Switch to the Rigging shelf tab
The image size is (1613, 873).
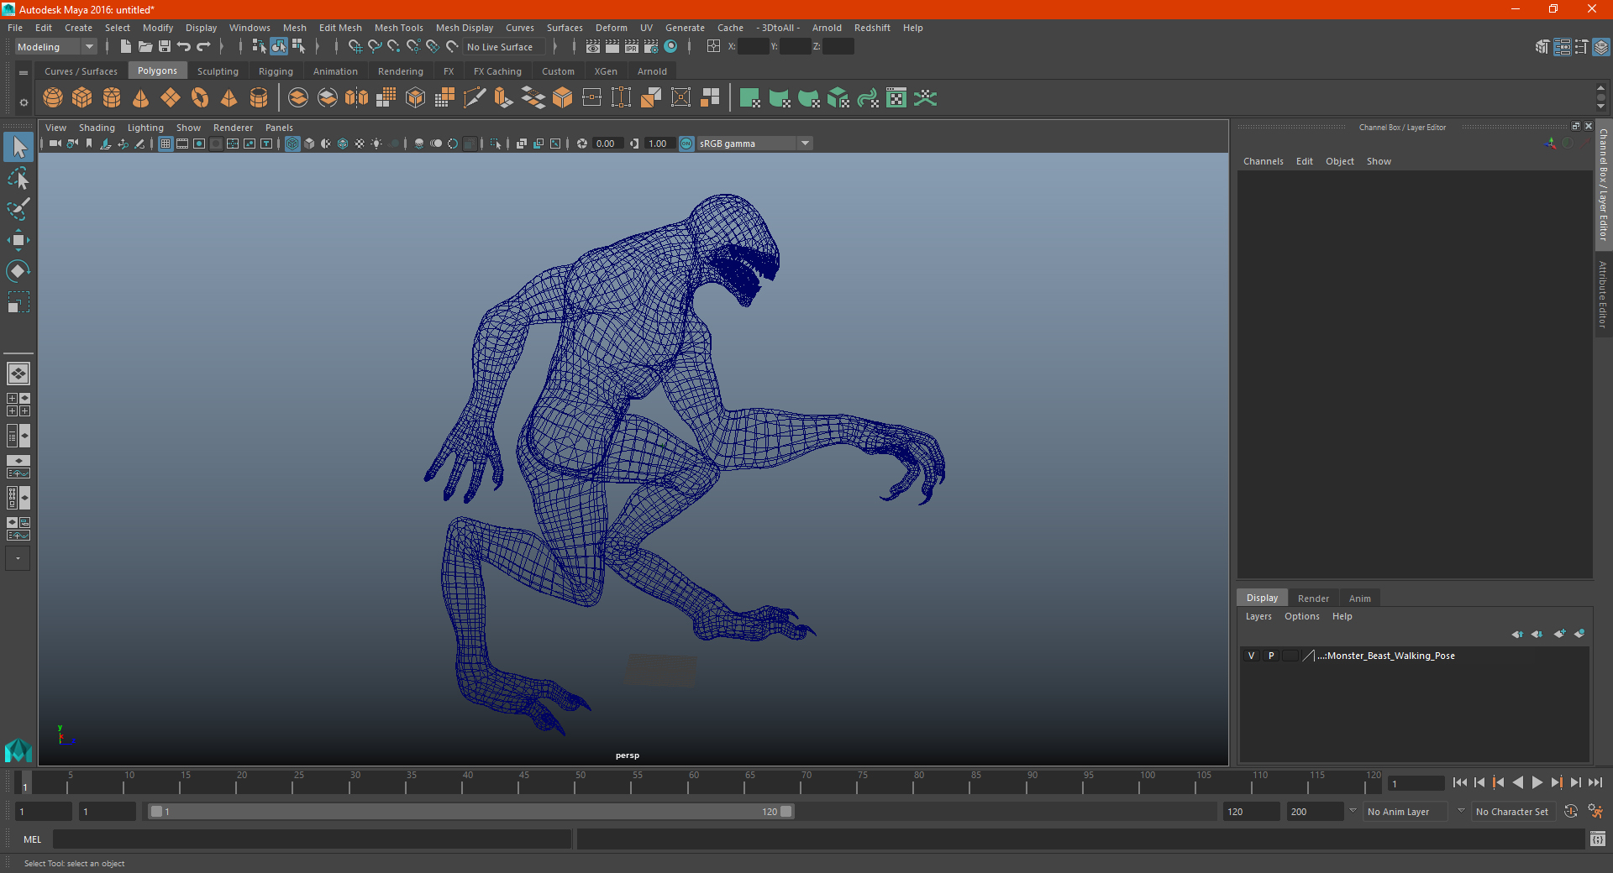pyautogui.click(x=276, y=71)
